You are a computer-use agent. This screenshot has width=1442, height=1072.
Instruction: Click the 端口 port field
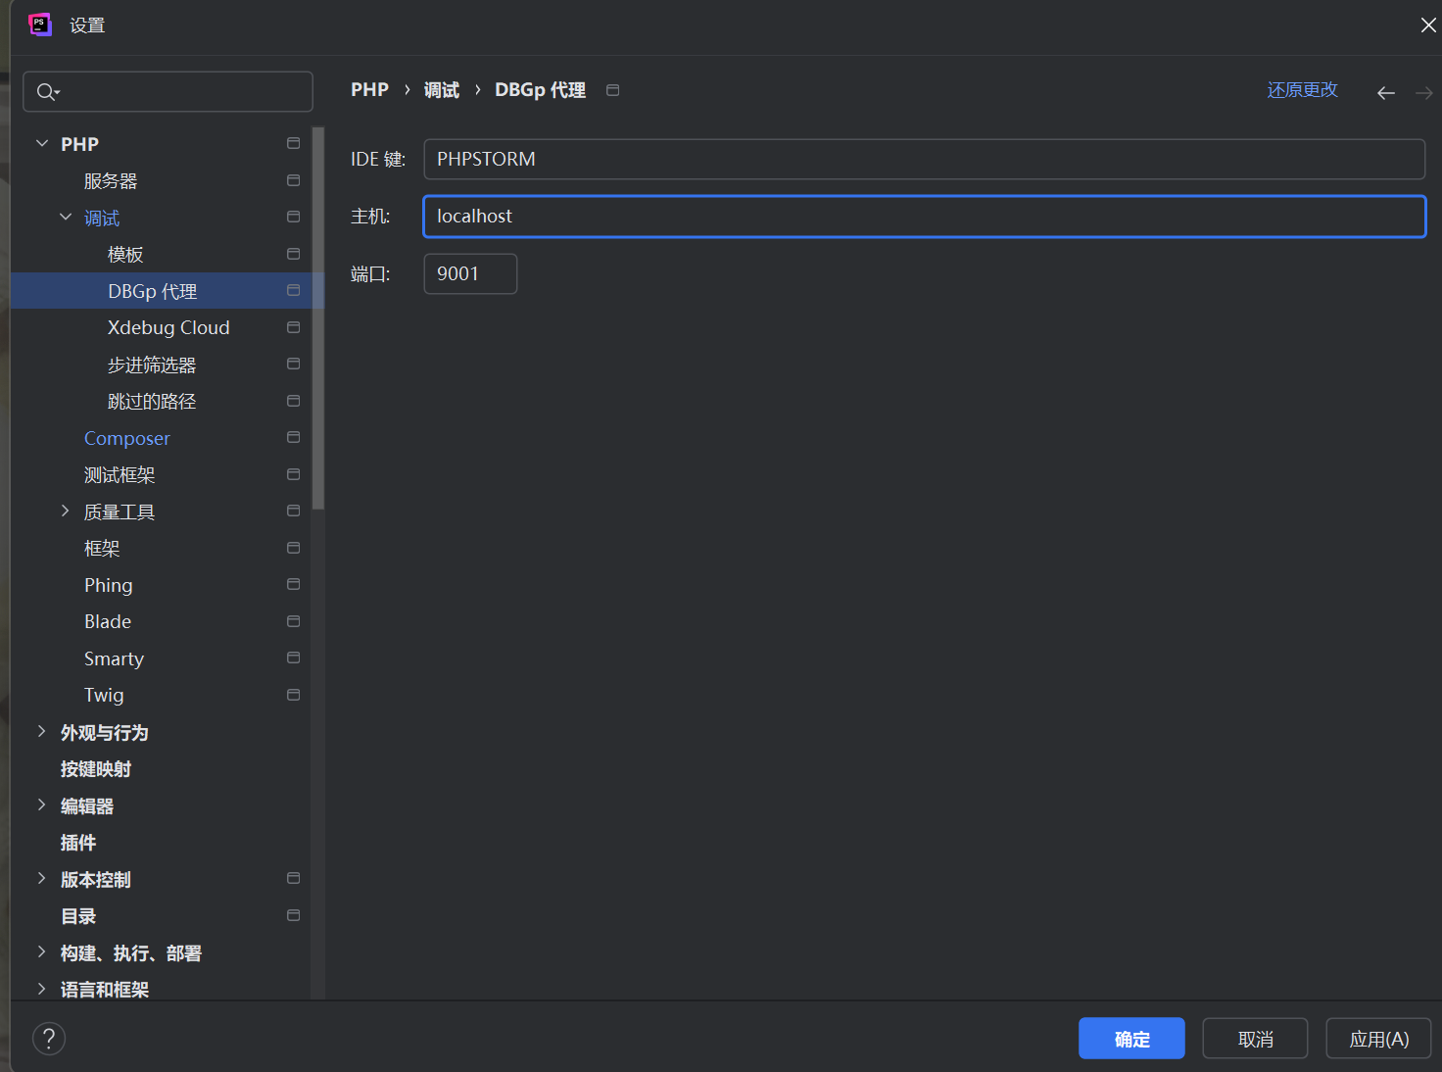[470, 274]
